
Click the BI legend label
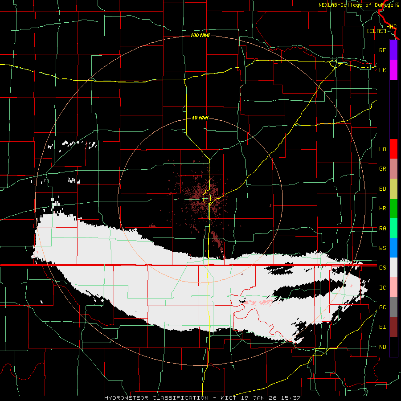382,327
